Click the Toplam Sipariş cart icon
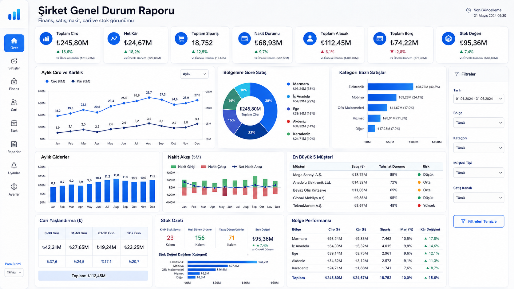Image resolution: width=514 pixels, height=289 pixels. tap(181, 39)
